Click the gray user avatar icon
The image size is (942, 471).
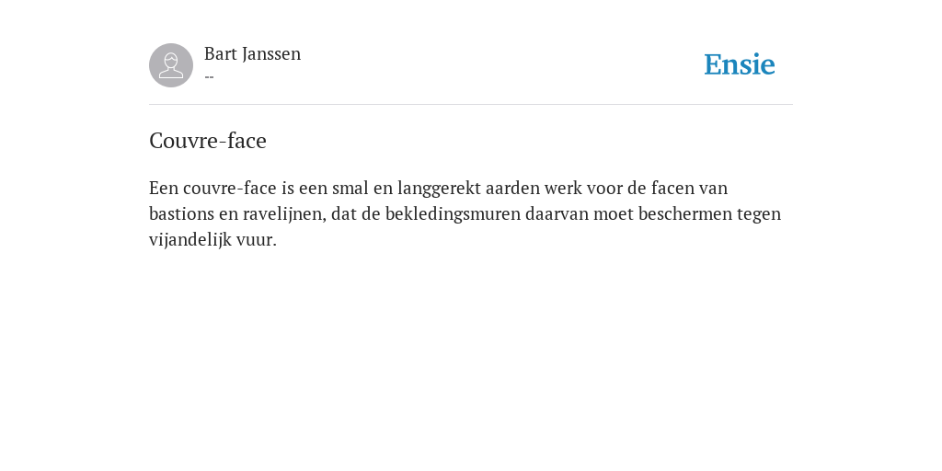tap(171, 65)
